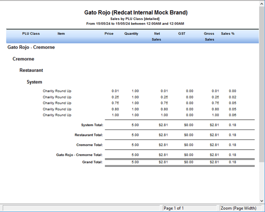
Task: Click the Item column header
Action: (61, 34)
